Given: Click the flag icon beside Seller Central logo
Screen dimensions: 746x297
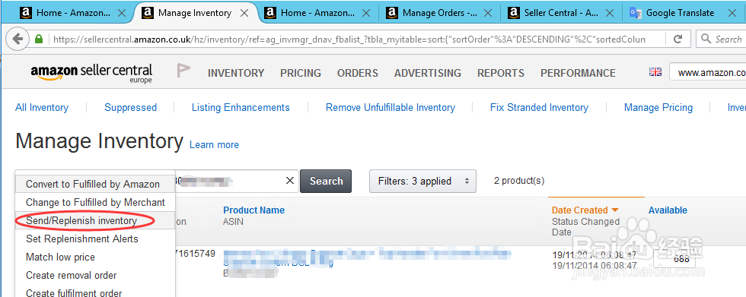Looking at the screenshot, I should (x=183, y=71).
